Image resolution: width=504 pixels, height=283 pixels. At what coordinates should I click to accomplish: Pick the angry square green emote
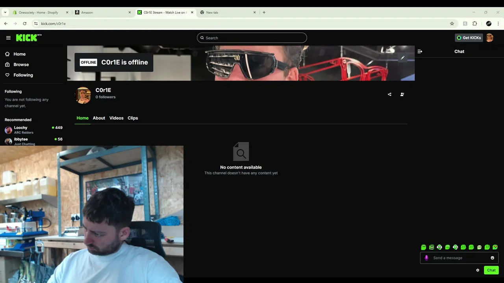[x=432, y=247]
